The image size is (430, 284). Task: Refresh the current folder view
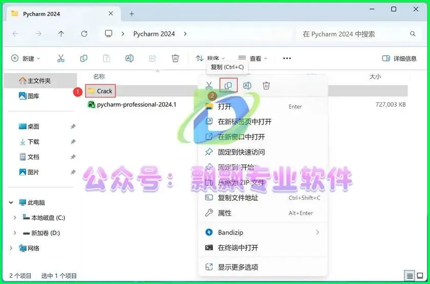click(84, 34)
